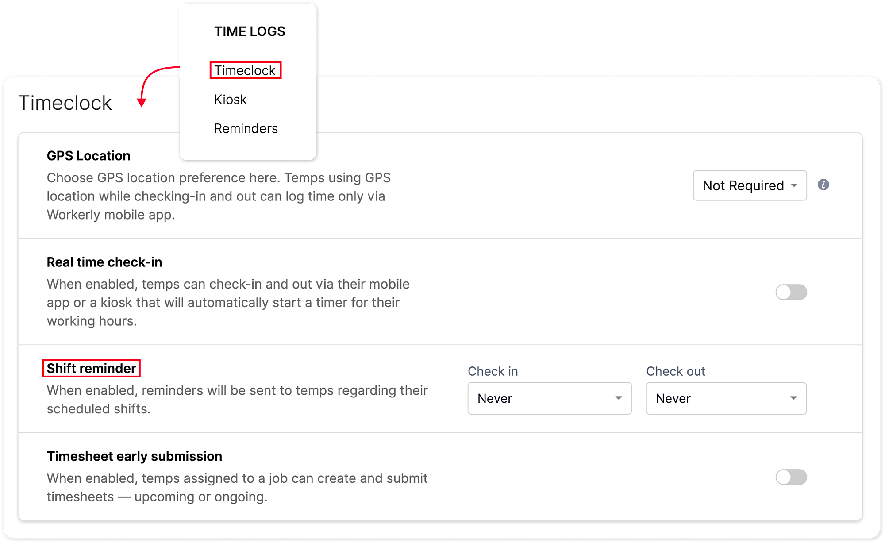Viewport: 885px width, 543px height.
Task: Go to Reminders in the Time Logs menu
Action: coord(246,129)
